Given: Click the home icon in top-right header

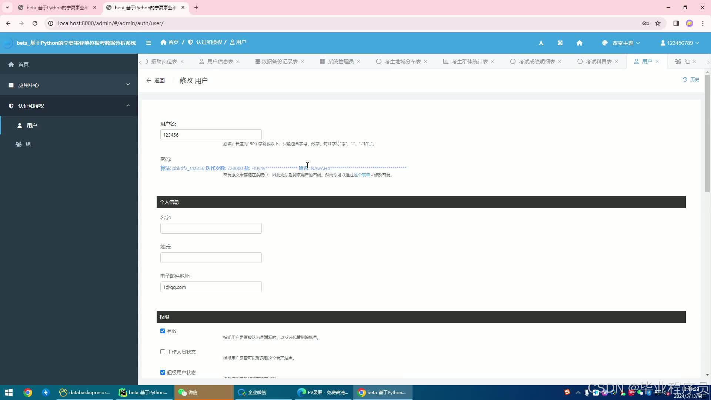Looking at the screenshot, I should [580, 43].
